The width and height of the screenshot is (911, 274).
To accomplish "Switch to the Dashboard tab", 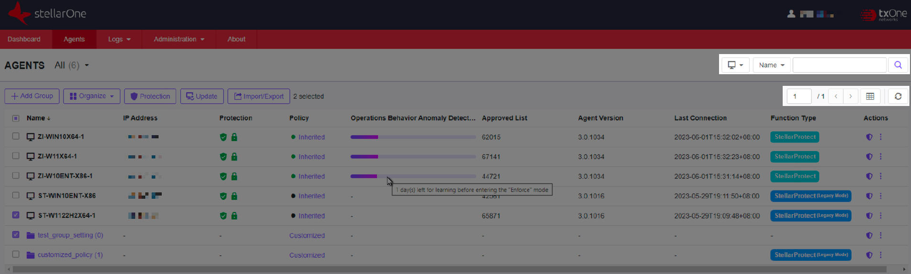I will pyautogui.click(x=24, y=39).
